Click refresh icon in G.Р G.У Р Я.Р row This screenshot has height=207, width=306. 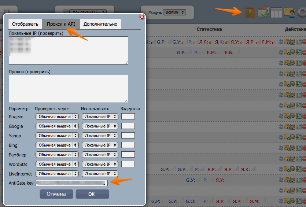click(x=281, y=169)
